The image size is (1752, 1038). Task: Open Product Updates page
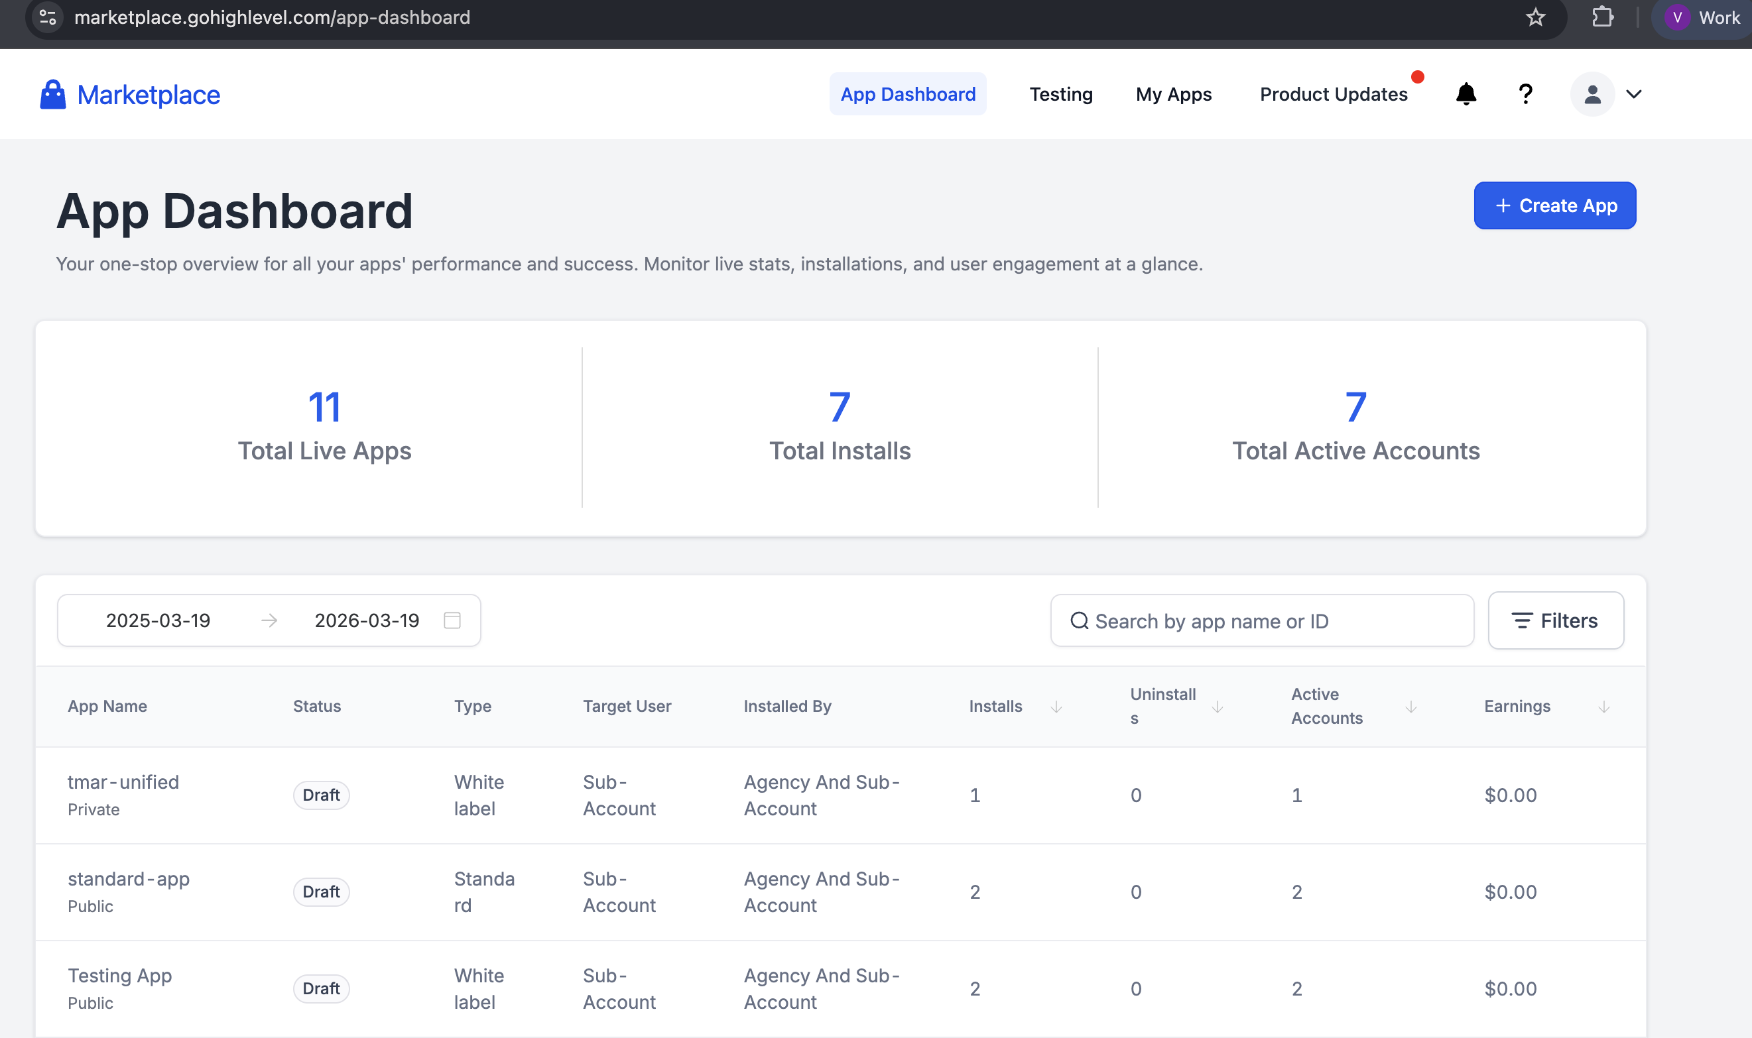pyautogui.click(x=1334, y=94)
